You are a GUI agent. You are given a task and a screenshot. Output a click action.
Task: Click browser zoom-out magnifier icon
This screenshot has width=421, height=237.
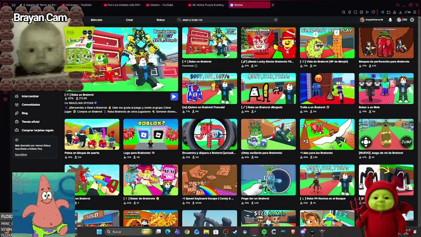point(344,12)
